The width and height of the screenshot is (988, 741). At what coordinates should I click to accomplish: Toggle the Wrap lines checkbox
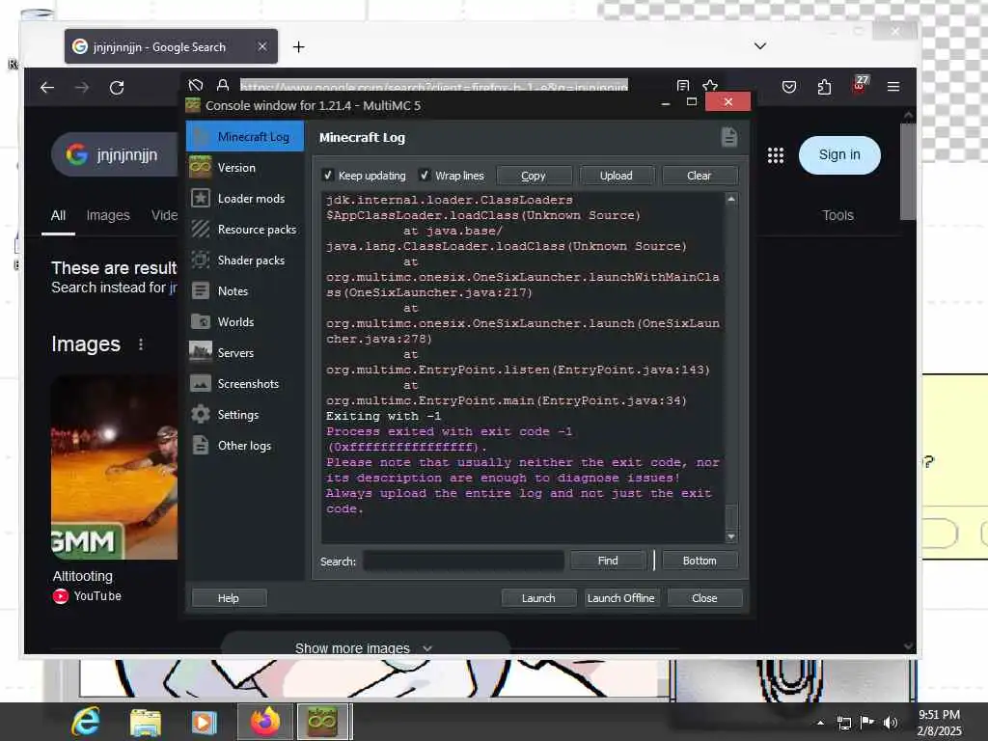point(425,176)
